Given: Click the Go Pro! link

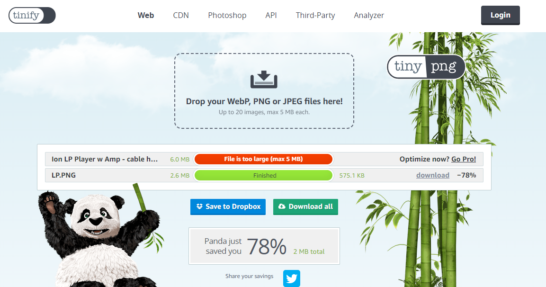Looking at the screenshot, I should (x=464, y=159).
